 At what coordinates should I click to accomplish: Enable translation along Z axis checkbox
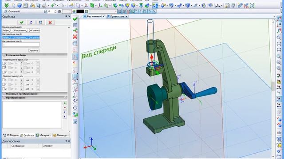4,72
